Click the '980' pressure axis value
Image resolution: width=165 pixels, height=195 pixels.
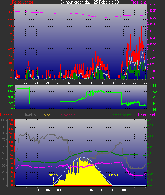tap(152, 71)
